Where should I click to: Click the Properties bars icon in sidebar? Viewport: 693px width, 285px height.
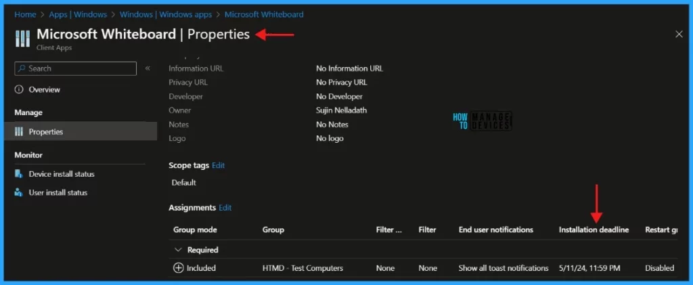(x=18, y=132)
